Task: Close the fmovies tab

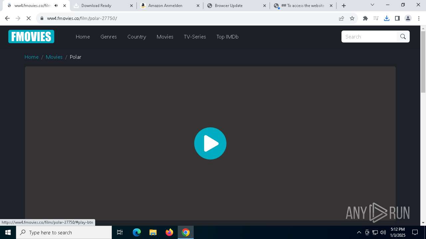Action: coord(65,6)
